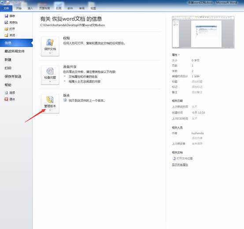The width and height of the screenshot is (244, 229).
Task: Click the version document icon beside 找不到此文件的上一个版本
Action: point(65,100)
